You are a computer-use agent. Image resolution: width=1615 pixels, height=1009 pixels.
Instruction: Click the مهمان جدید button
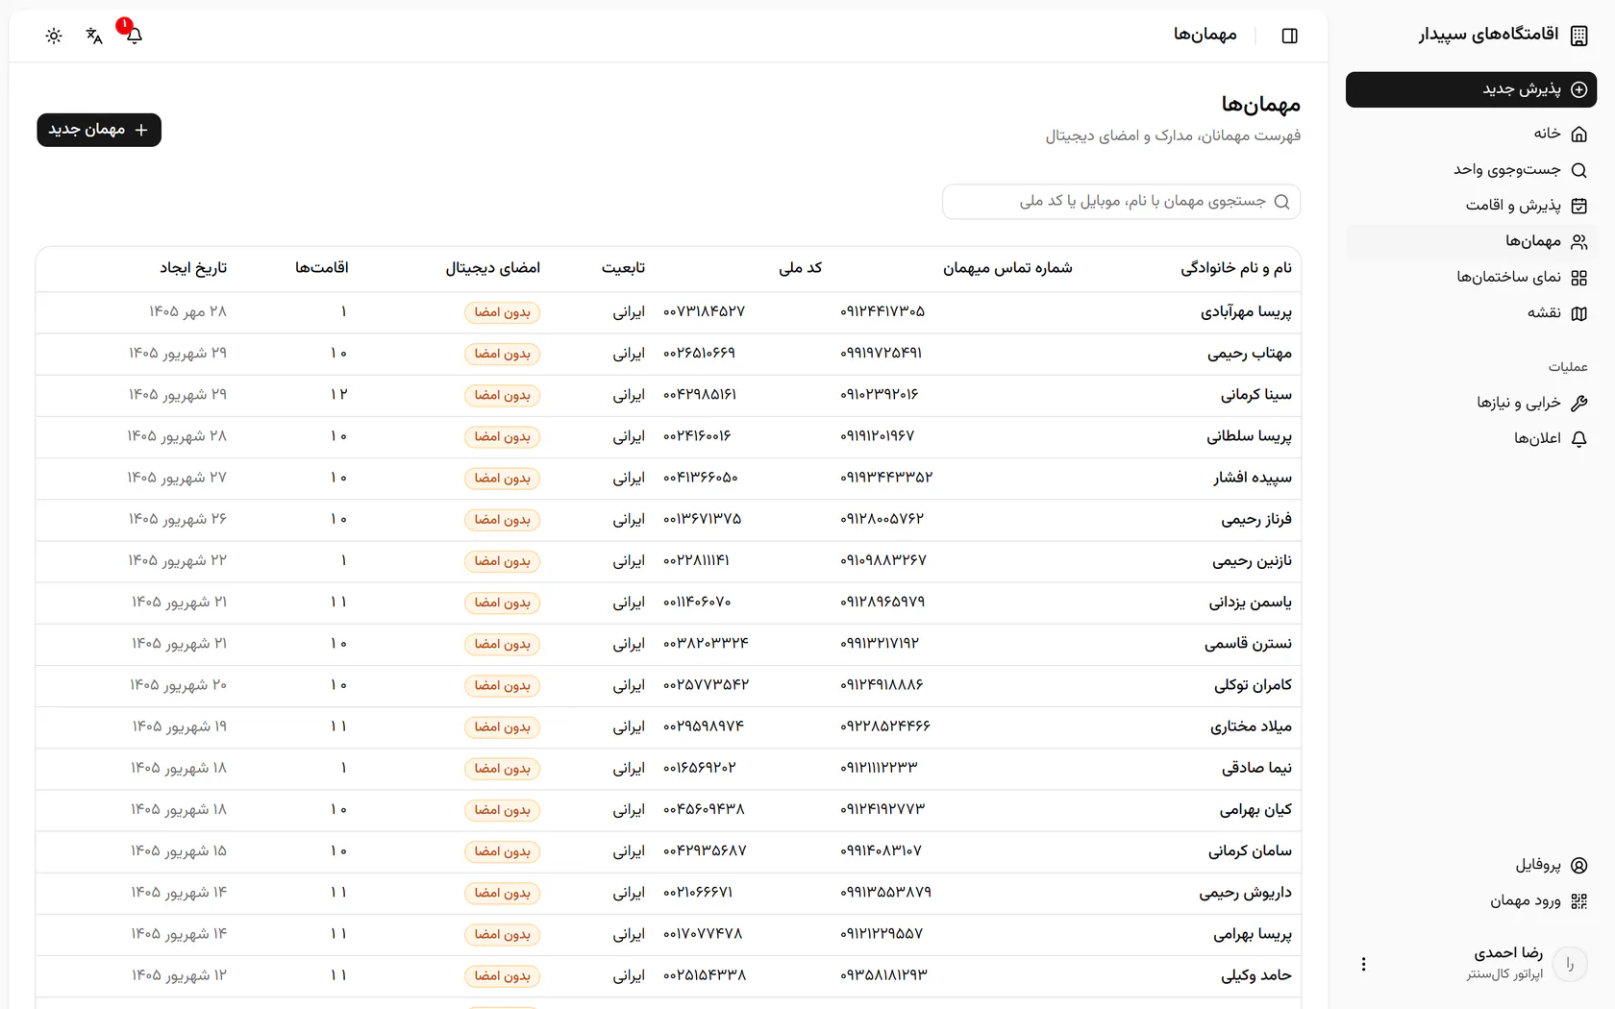[99, 130]
